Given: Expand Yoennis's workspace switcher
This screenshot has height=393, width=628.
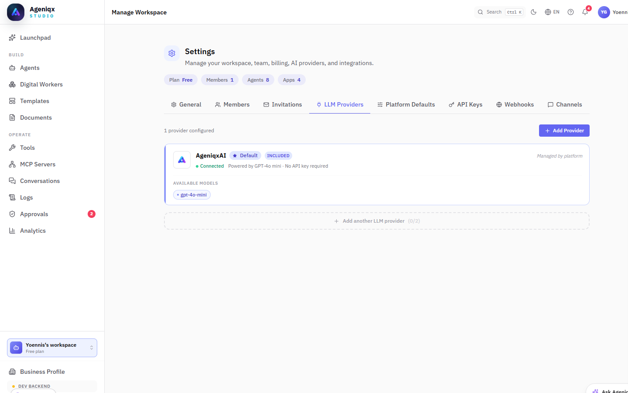Looking at the screenshot, I should pos(52,348).
